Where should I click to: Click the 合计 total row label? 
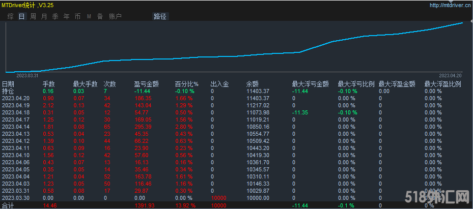(x=8, y=205)
